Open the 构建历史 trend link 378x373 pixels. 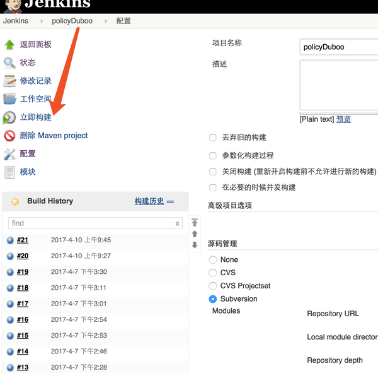pos(149,201)
